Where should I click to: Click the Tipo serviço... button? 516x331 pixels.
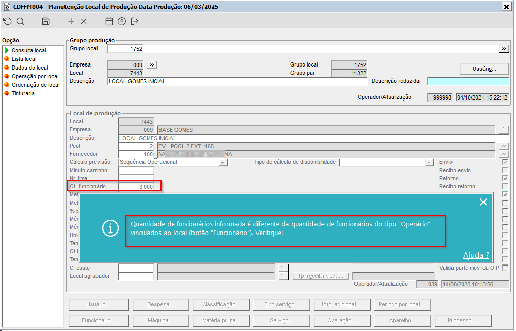(x=281, y=305)
